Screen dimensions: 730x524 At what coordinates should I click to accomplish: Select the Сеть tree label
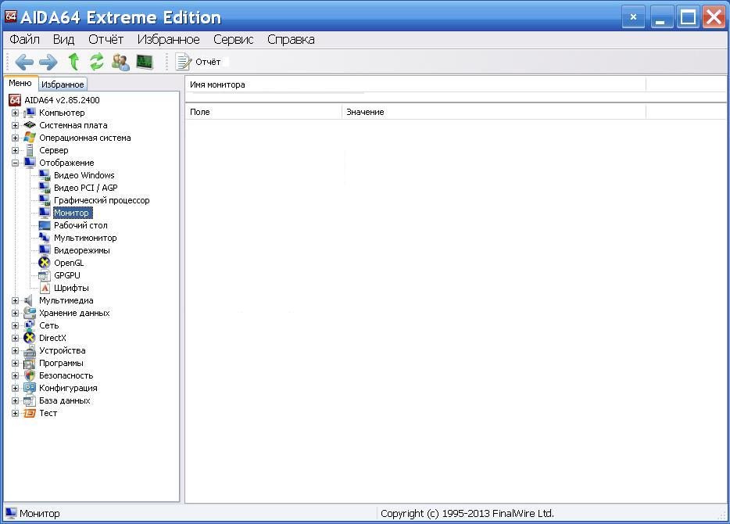click(49, 325)
